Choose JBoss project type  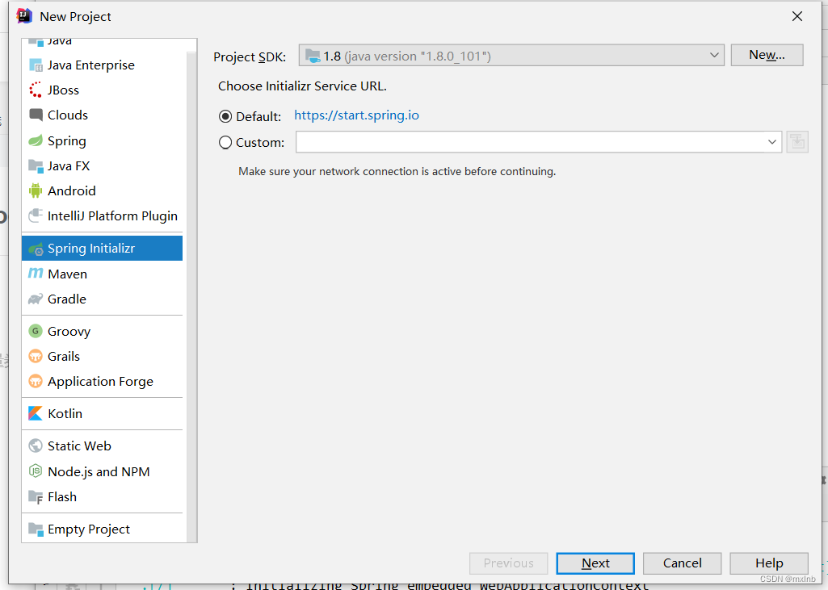(103, 90)
